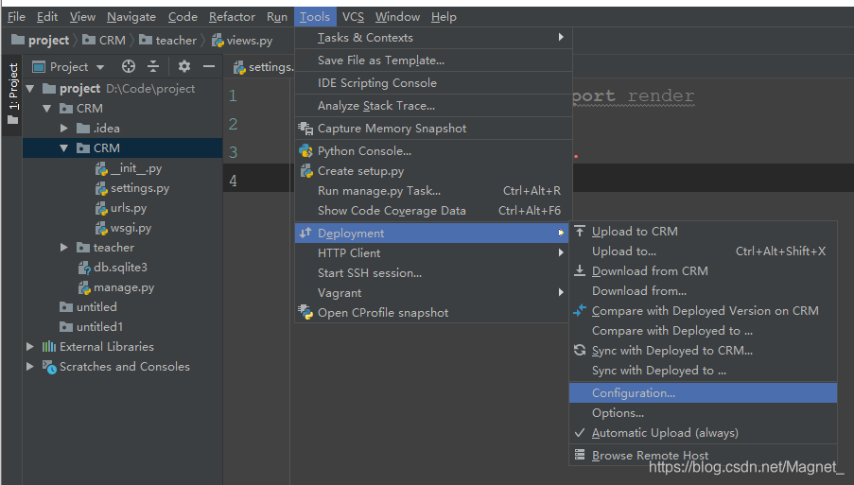
Task: Open Tasks & Contexts submenu
Action: pyautogui.click(x=433, y=38)
